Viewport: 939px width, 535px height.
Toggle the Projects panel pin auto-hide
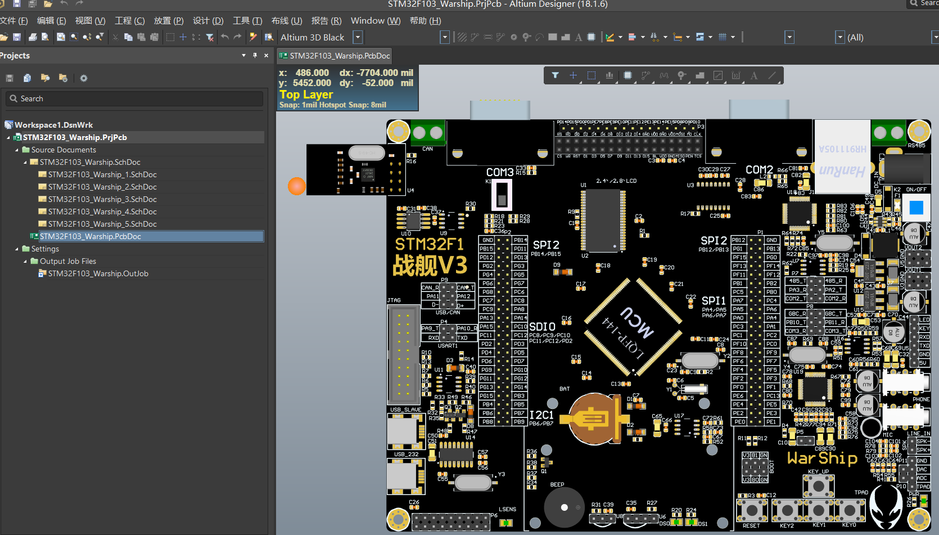255,56
